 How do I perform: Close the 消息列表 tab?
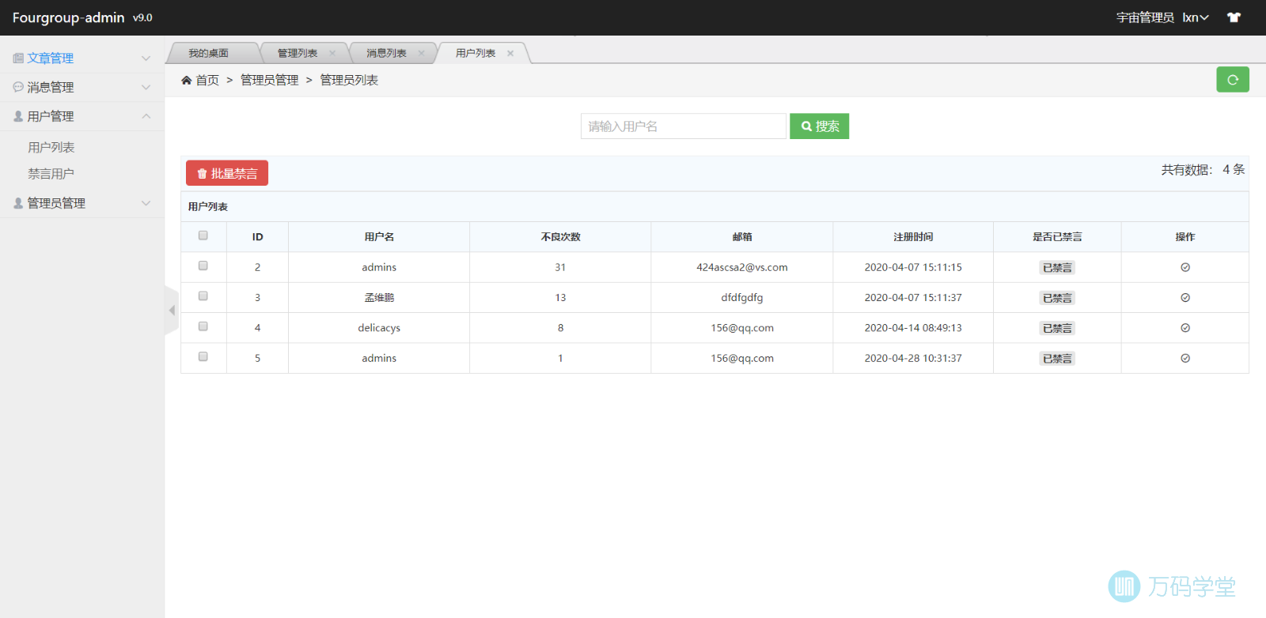tap(421, 54)
